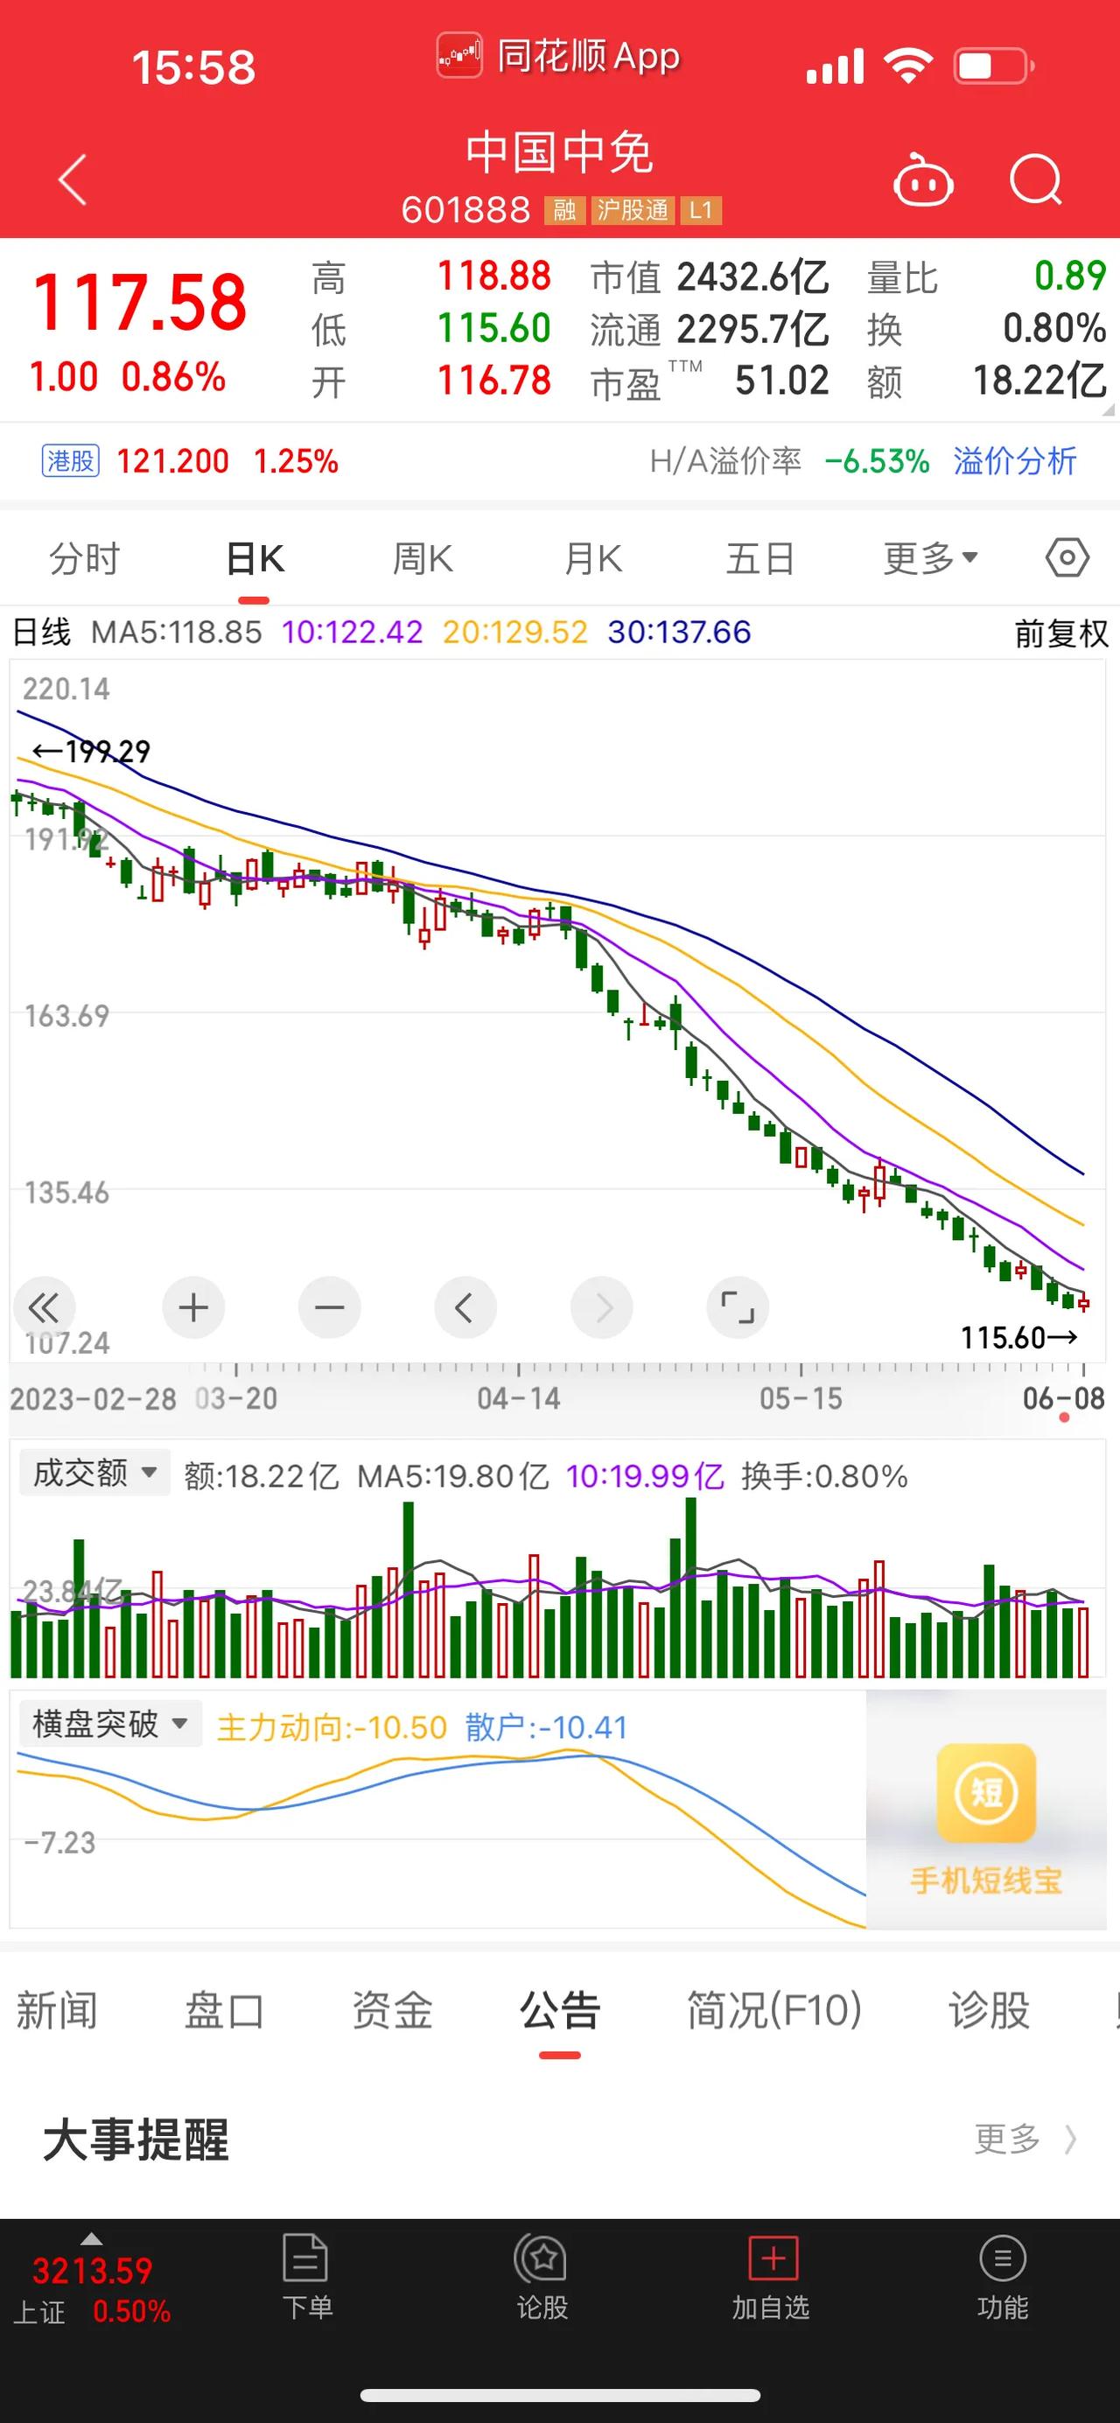Tap the 港股 tag beside 121.200
This screenshot has height=2423, width=1120.
71,461
